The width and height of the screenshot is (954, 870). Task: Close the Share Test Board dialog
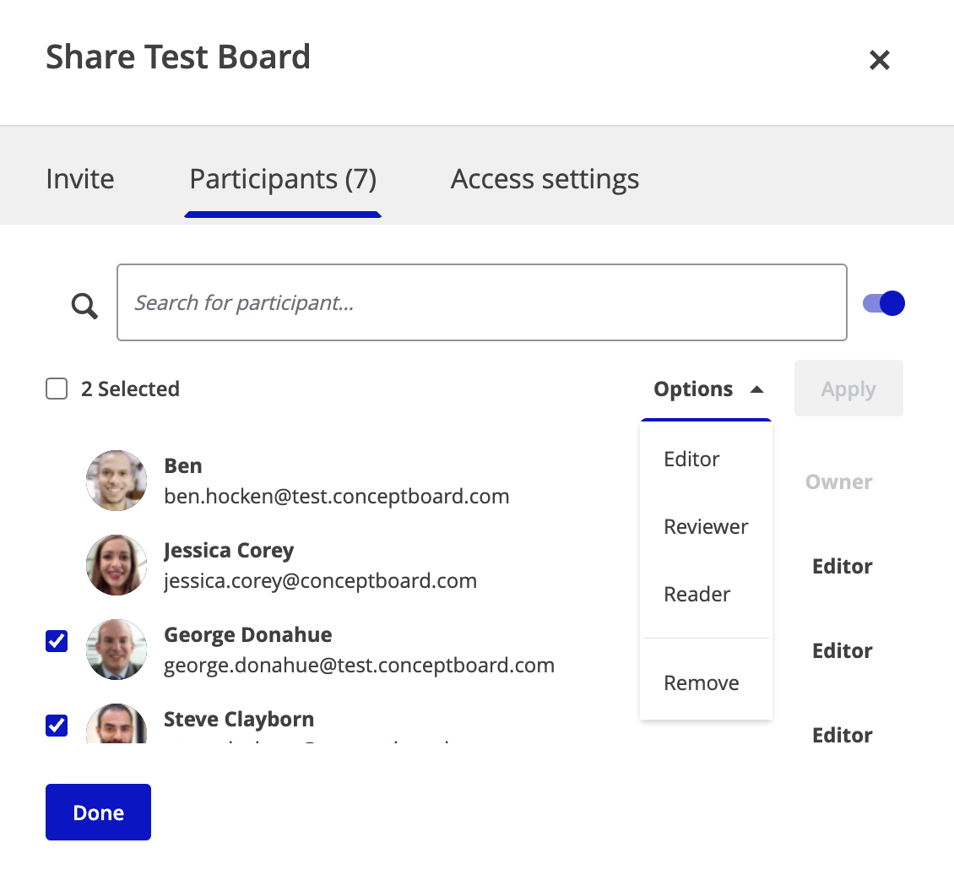coord(879,60)
